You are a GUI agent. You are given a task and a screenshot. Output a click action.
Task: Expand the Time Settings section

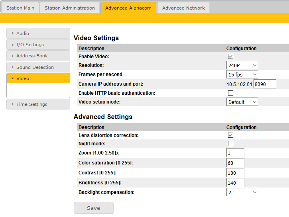coord(38,104)
